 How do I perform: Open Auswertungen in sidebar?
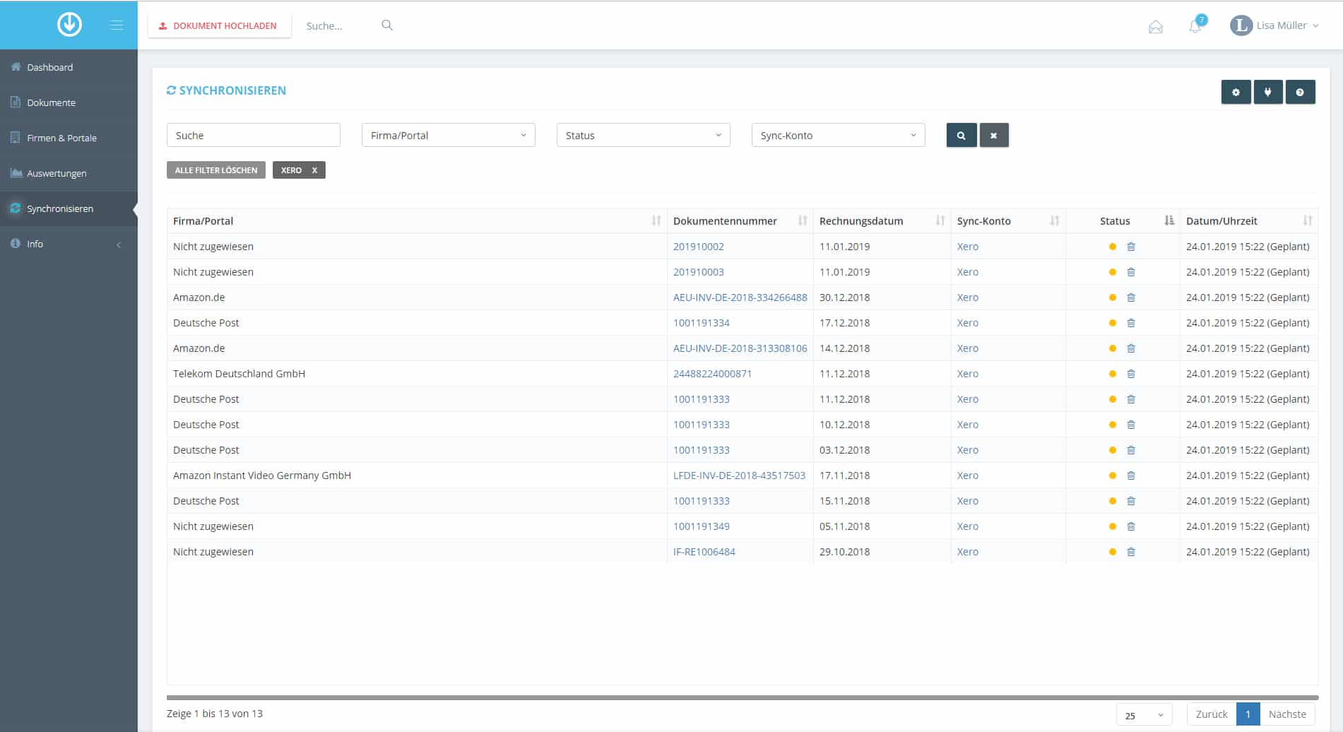point(69,173)
